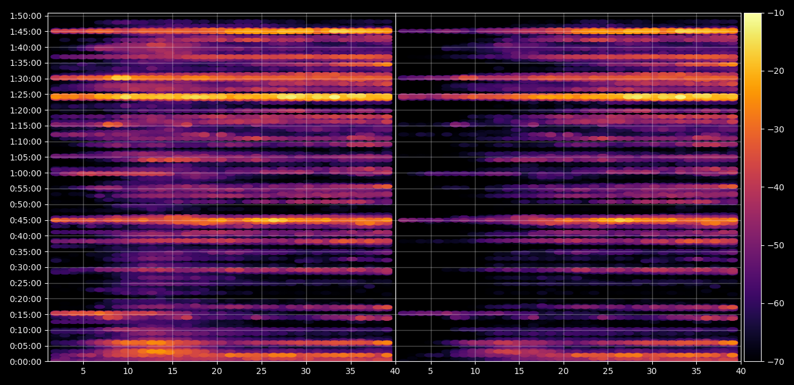
Task: Select the 0:20:00 y-axis tick label
Action: tap(26, 299)
